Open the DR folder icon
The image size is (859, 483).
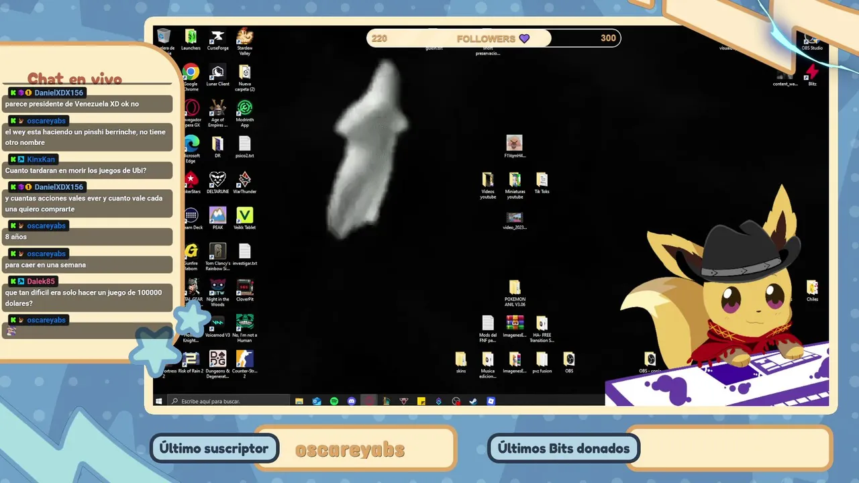tap(217, 147)
